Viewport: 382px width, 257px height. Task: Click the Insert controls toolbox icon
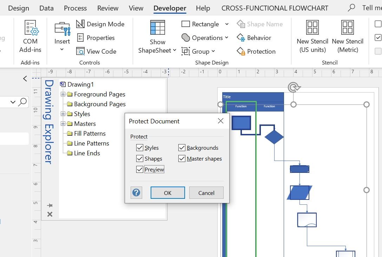click(x=62, y=28)
